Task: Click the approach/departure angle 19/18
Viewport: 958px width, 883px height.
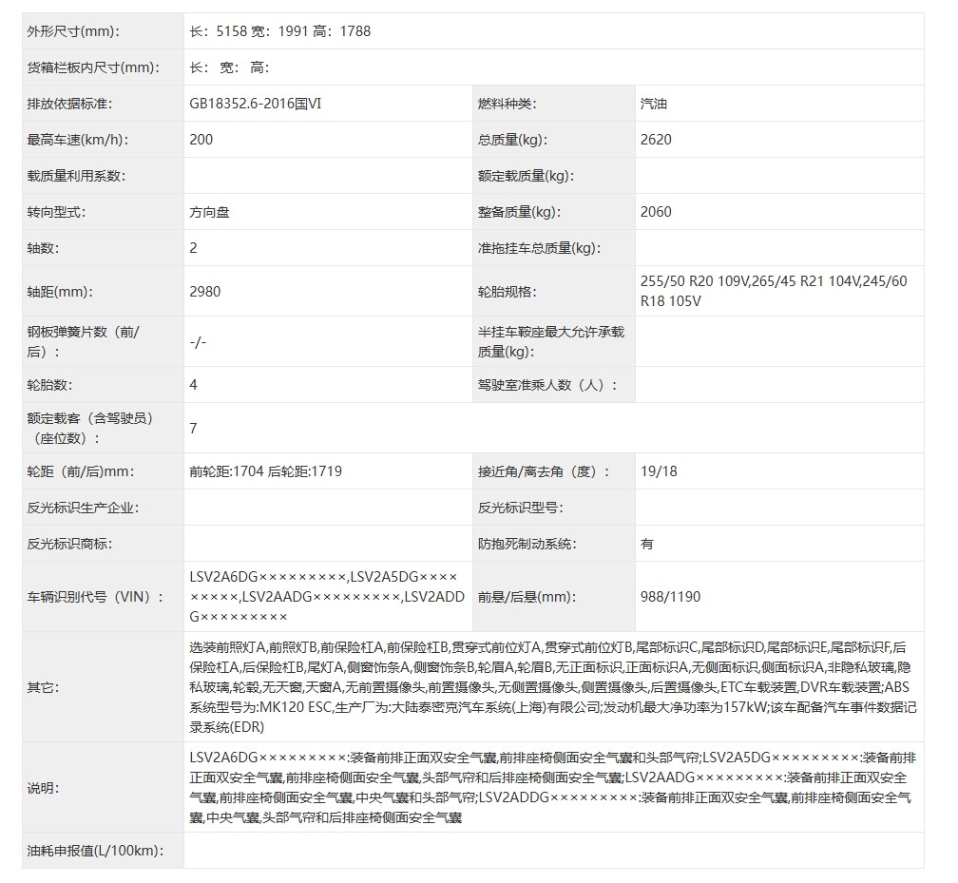Action: pyautogui.click(x=659, y=471)
